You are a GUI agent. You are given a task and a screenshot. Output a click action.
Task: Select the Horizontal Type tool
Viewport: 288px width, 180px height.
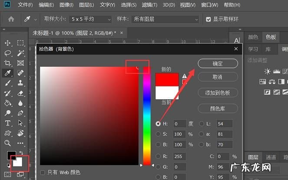coord(7,123)
